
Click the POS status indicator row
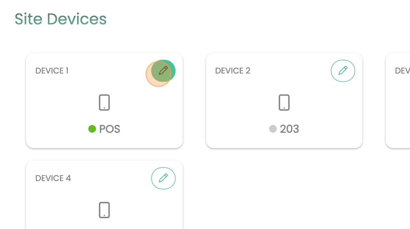coord(104,129)
